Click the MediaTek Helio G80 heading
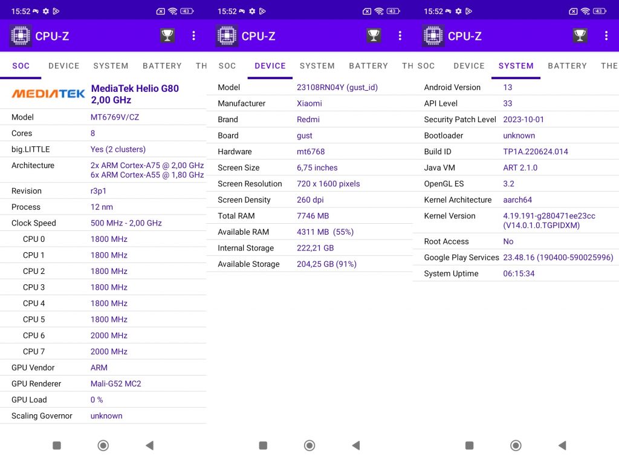Image resolution: width=619 pixels, height=459 pixels. (135, 94)
